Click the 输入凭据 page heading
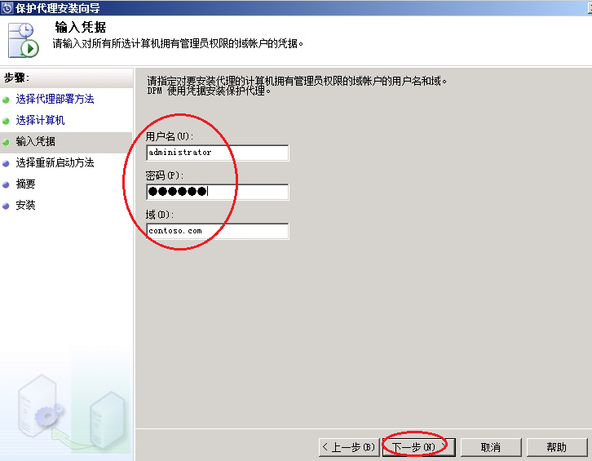The image size is (592, 461). coord(81,27)
